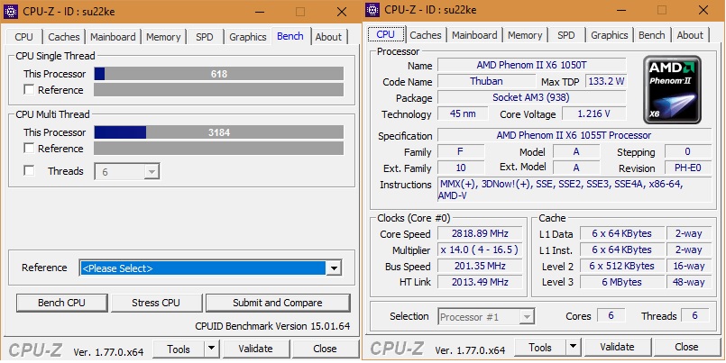Click Multiplier value x 14.0 ( 4 - 16.5 )
Image resolution: width=726 pixels, height=363 pixels.
pos(480,250)
